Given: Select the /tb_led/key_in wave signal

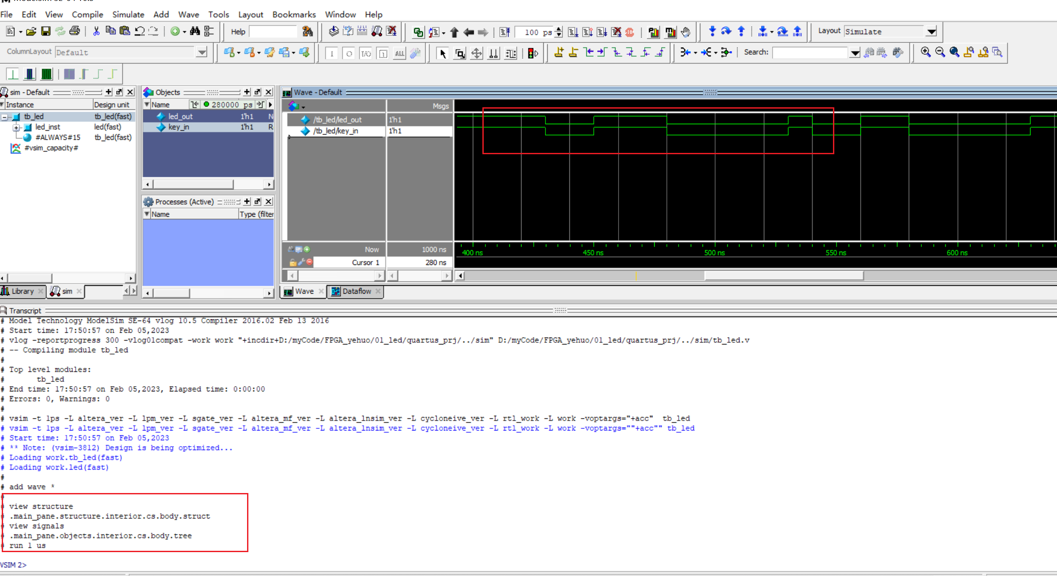Looking at the screenshot, I should tap(335, 131).
